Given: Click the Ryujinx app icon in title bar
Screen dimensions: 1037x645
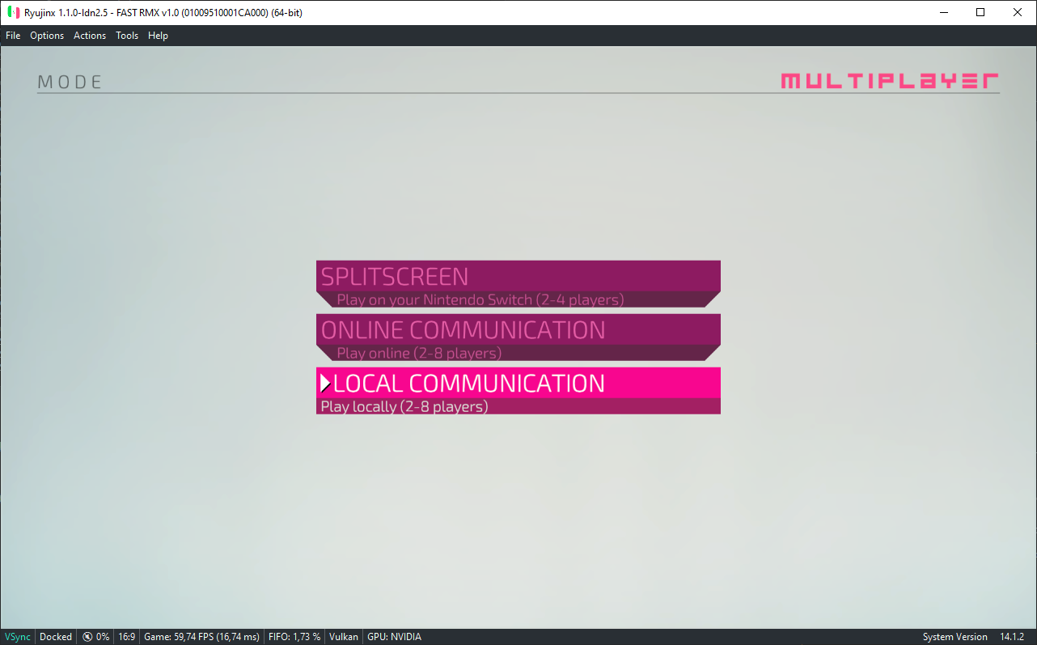Looking at the screenshot, I should click(13, 12).
